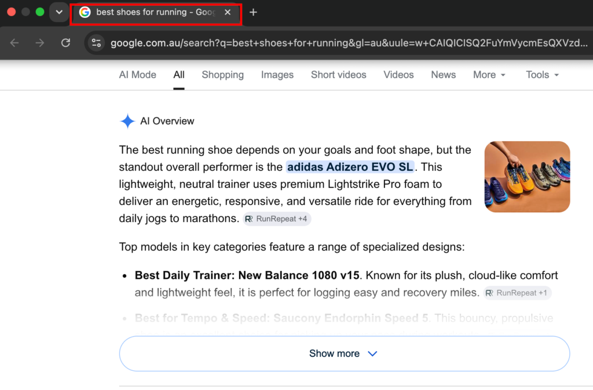Open the Images results tab

pyautogui.click(x=277, y=75)
